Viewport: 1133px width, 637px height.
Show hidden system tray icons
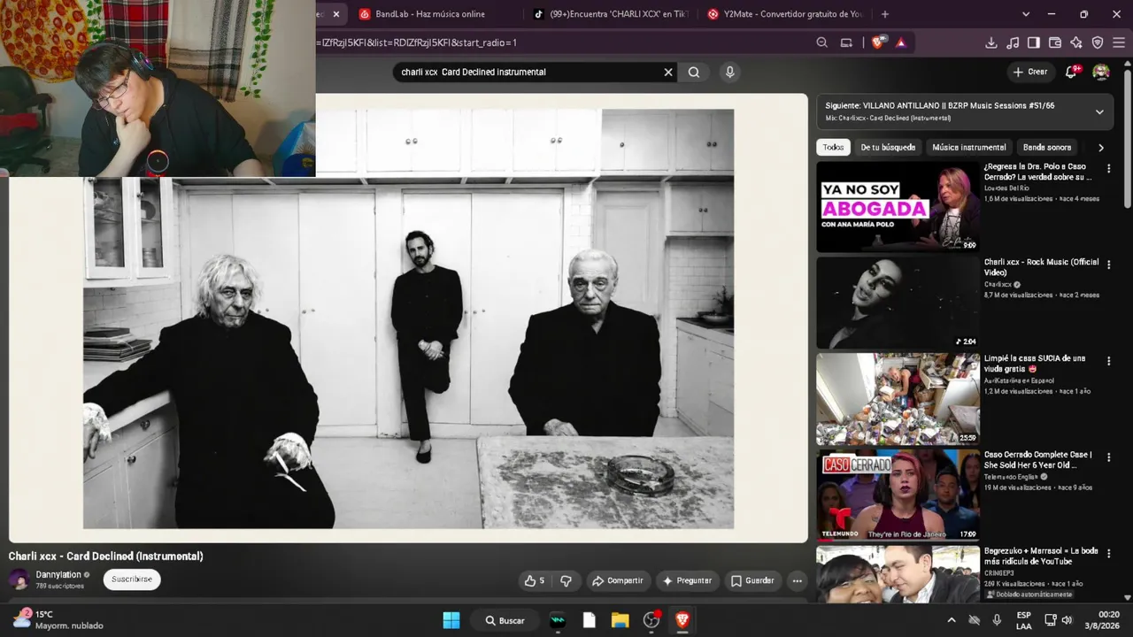tap(952, 620)
